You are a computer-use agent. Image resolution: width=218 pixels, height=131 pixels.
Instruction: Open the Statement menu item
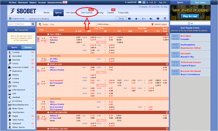coord(23,3)
